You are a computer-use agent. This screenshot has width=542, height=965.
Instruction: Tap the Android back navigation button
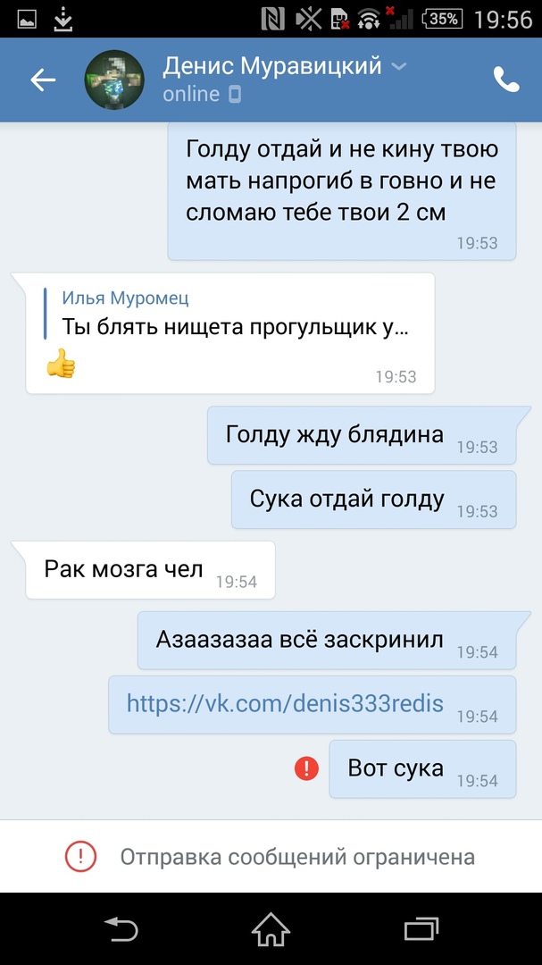pyautogui.click(x=121, y=928)
